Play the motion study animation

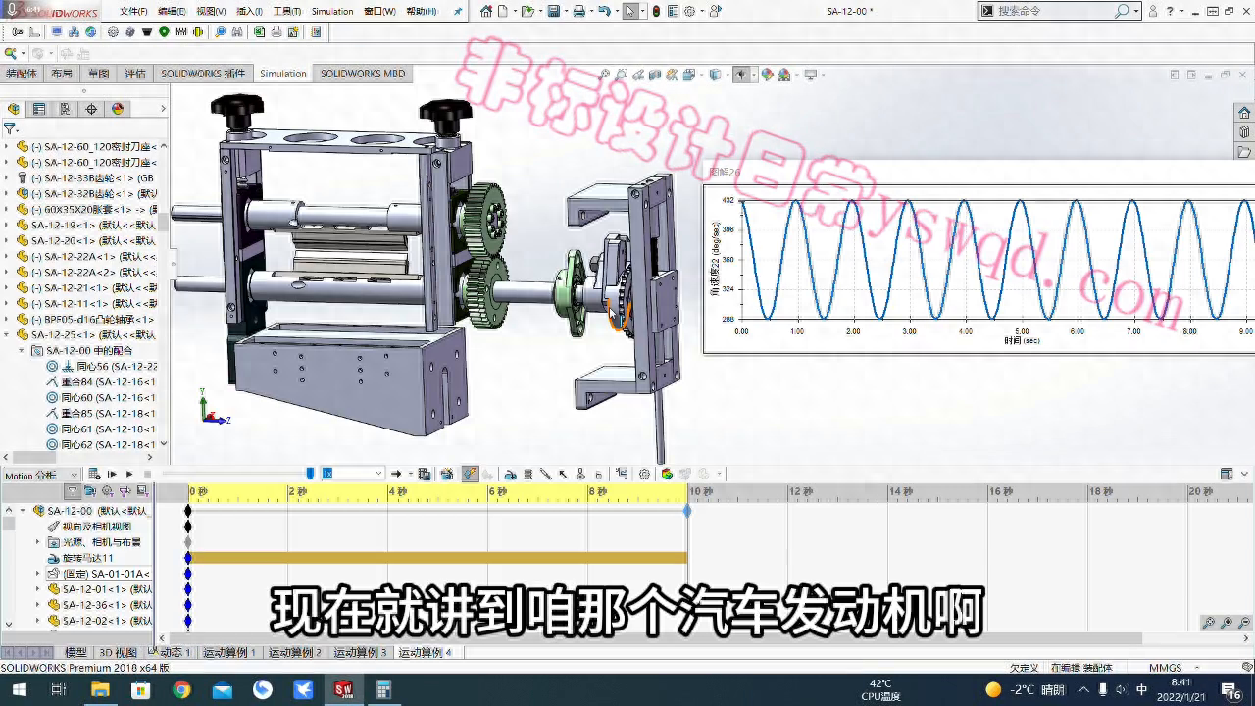(x=130, y=474)
